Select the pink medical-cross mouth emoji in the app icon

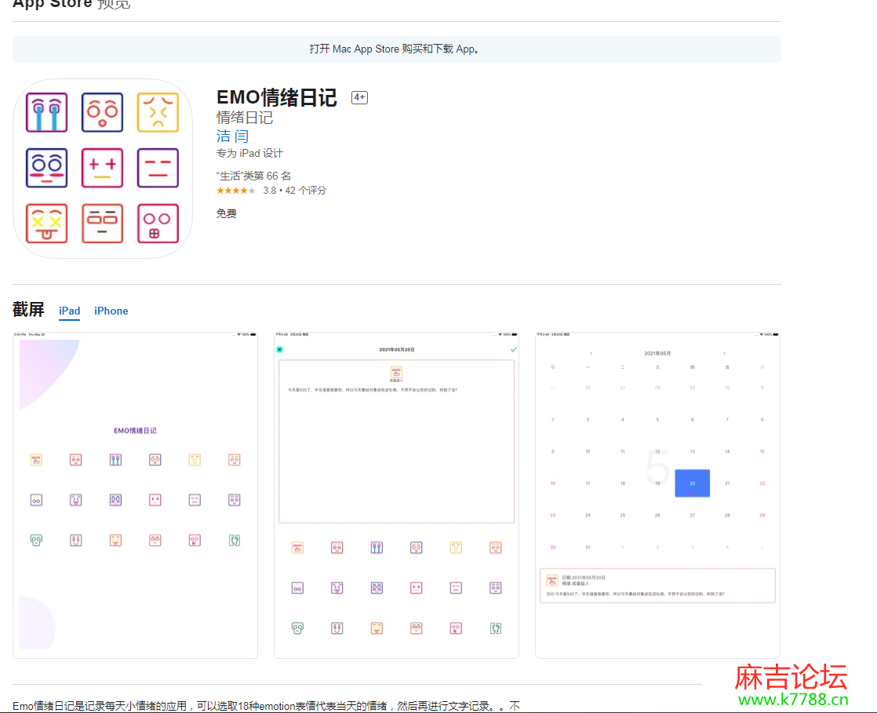pos(158,223)
